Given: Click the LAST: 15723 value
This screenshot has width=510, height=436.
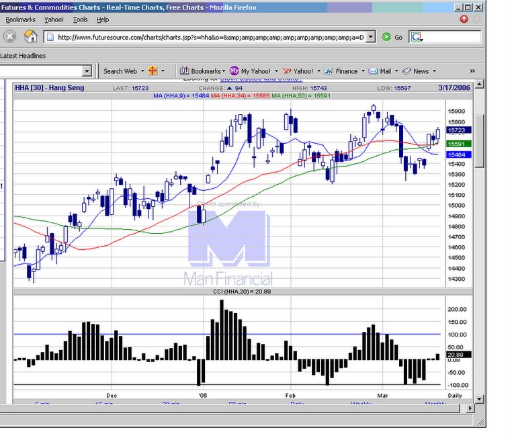Looking at the screenshot, I should point(130,88).
